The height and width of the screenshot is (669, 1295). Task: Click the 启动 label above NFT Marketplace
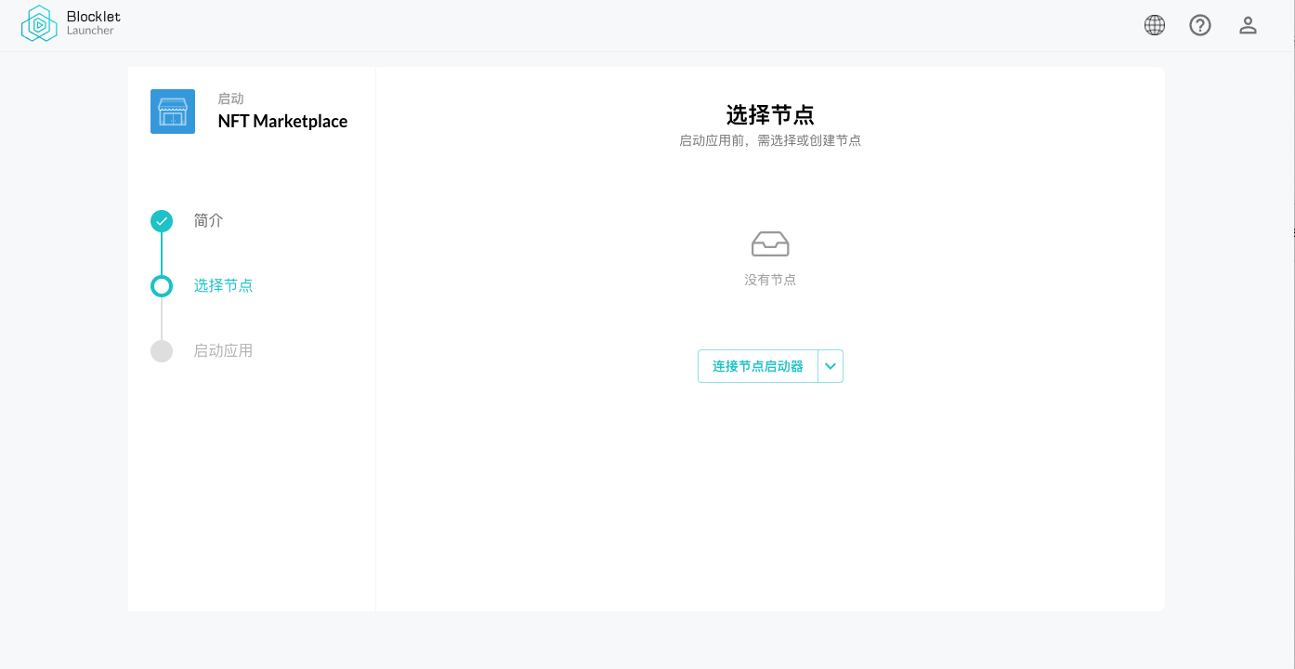(230, 98)
